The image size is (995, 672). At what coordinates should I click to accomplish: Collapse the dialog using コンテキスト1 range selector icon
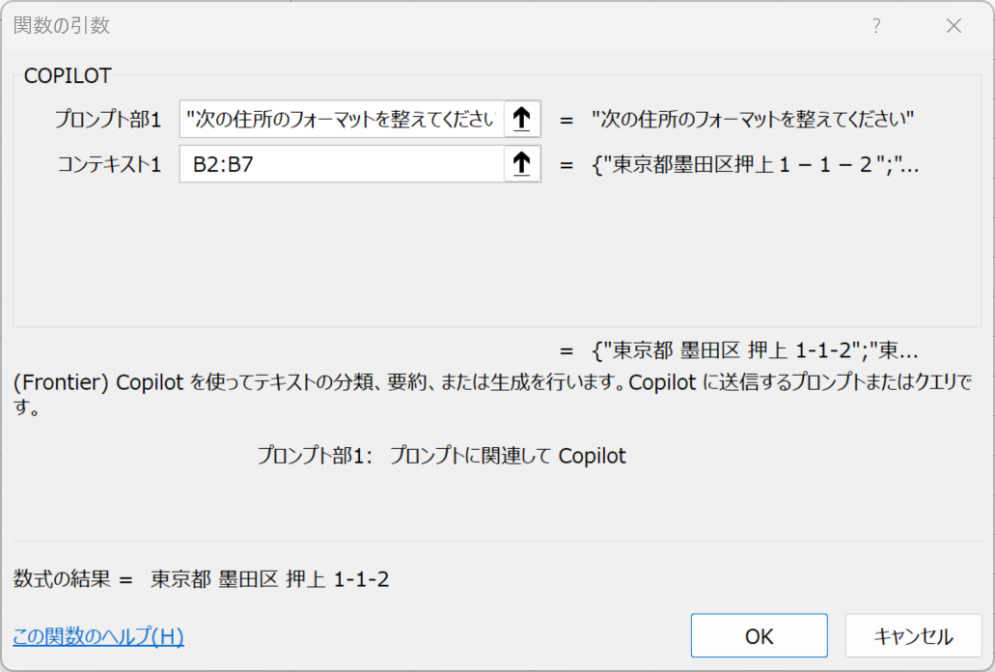point(520,164)
